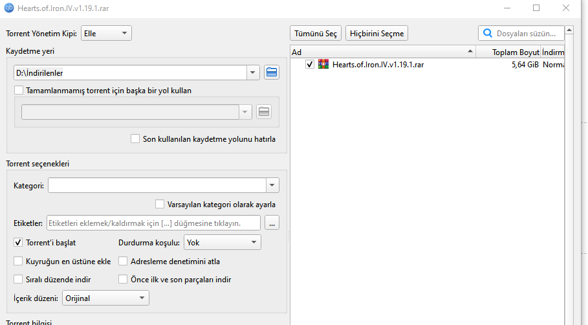588x325 pixels.
Task: Open 'İçerik düzeni' dropdown showing Orijinal
Action: [x=105, y=298]
